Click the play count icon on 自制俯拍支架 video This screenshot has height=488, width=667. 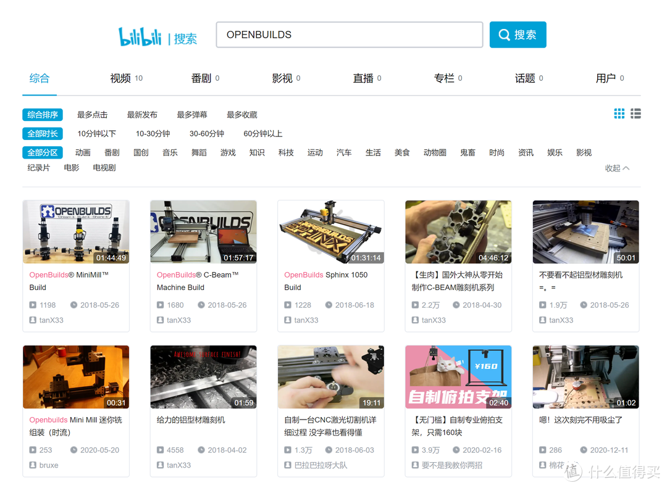(414, 450)
